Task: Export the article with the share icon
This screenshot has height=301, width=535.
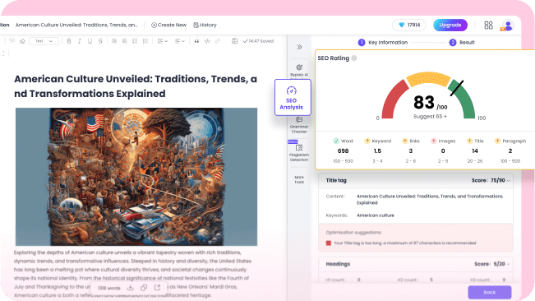Action: coord(157,288)
